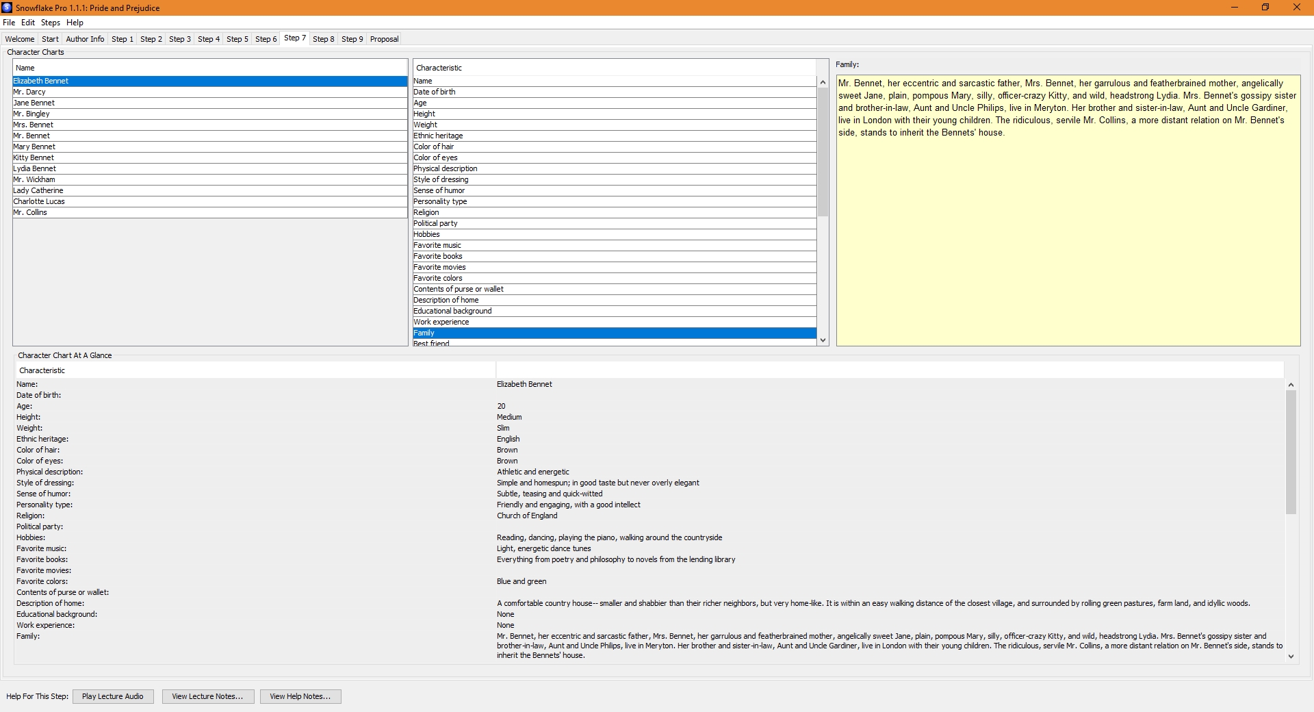Switch to the Start tab
The height and width of the screenshot is (712, 1314).
50,39
